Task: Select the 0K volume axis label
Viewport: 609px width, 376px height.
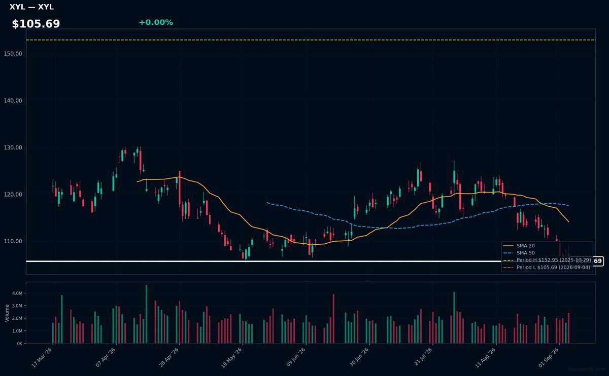Action: click(x=19, y=344)
